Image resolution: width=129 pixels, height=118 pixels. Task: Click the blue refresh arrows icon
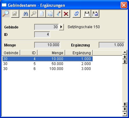tap(77, 14)
